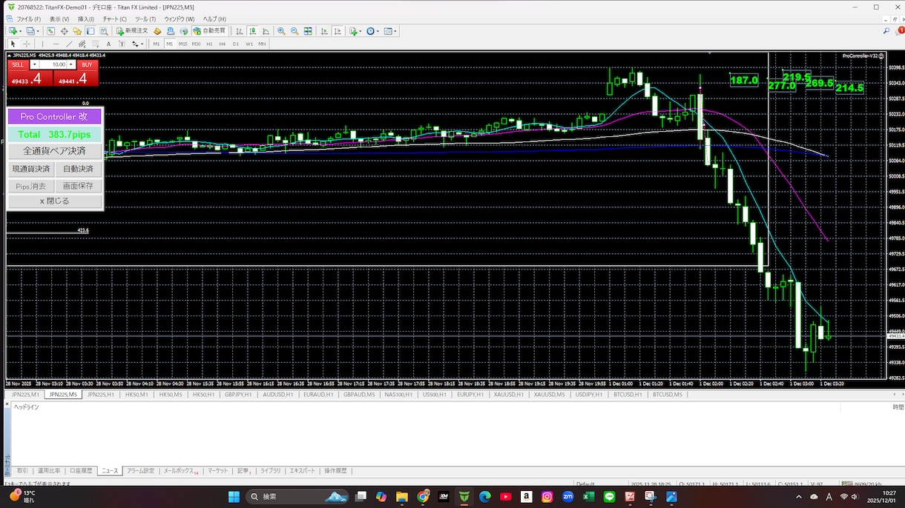Select the text A tool

tap(108, 44)
